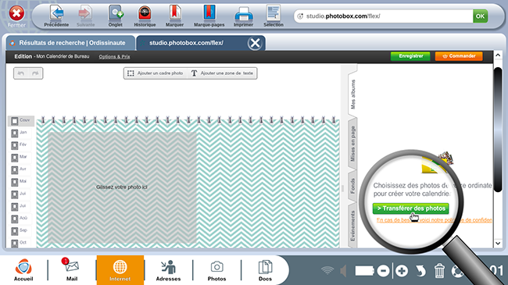This screenshot has height=285, width=508.
Task: Open the Mises en page side tab
Action: click(352, 144)
